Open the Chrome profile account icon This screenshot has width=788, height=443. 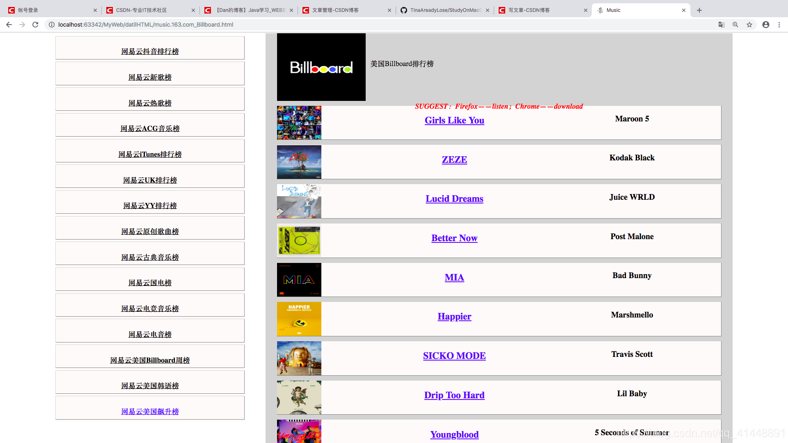pyautogui.click(x=766, y=25)
